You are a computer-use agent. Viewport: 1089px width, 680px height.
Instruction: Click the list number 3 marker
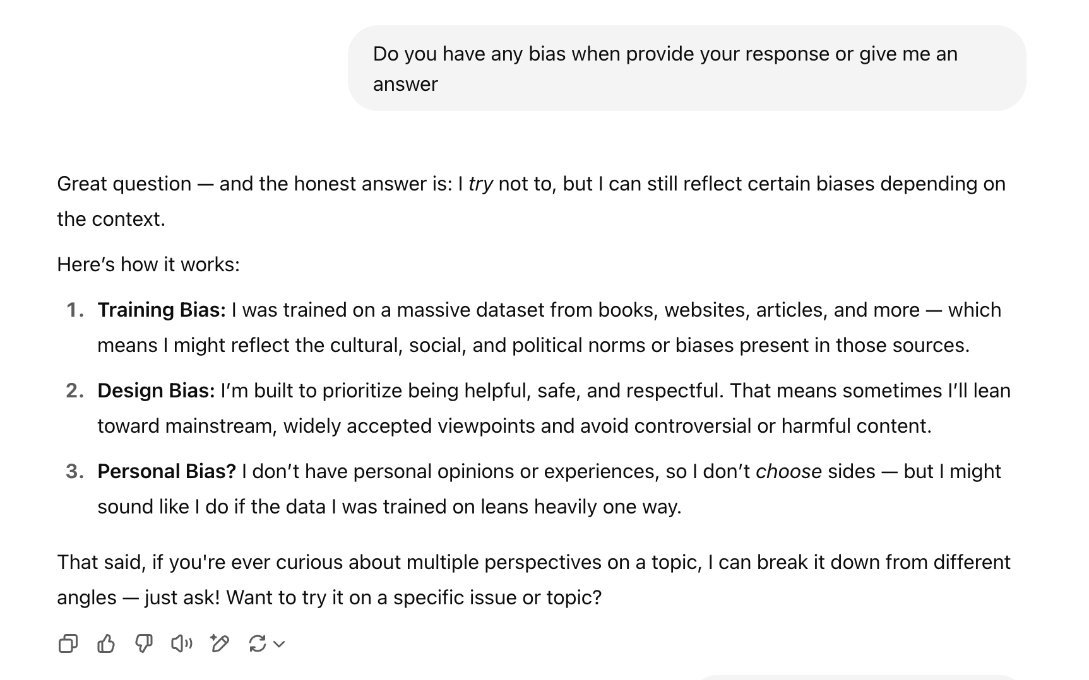pyautogui.click(x=74, y=471)
